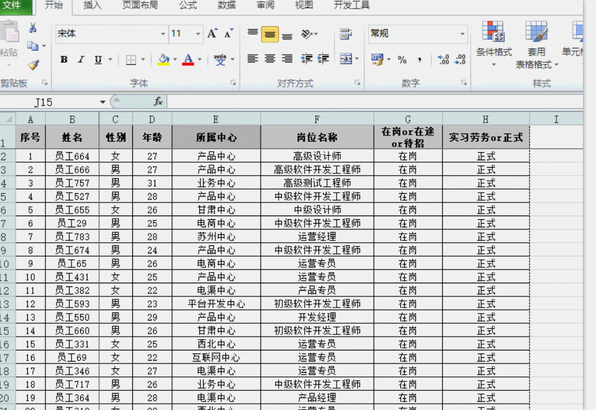596x410 pixels.
Task: Open the number format dropdown showing 常规
Action: pyautogui.click(x=463, y=34)
